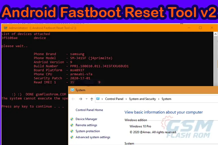Close the Android Fastboot Reset Tool window
Image resolution: width=218 pixels, height=145 pixels.
click(x=212, y=28)
